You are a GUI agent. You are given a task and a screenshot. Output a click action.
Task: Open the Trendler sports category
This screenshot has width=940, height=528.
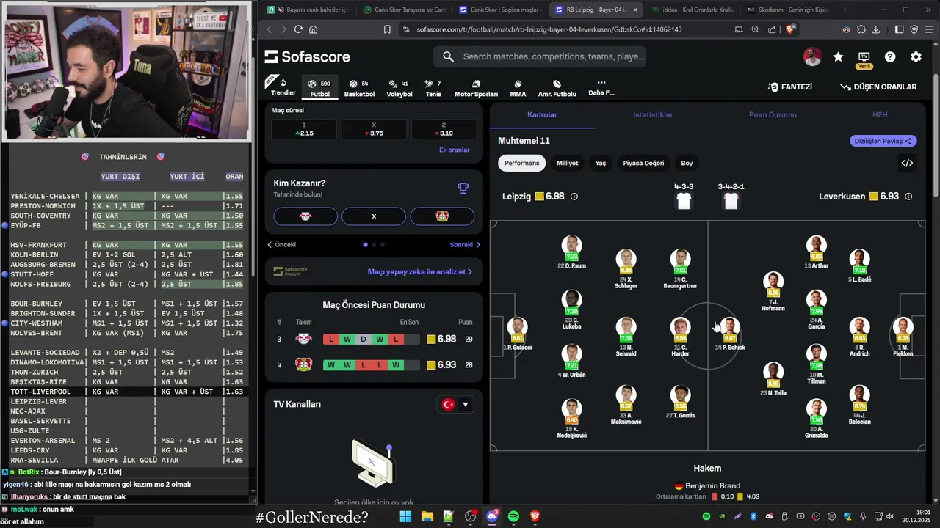click(x=283, y=87)
